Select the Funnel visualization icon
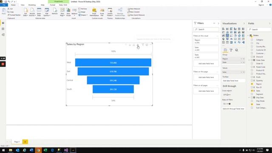Viewport: 272px width, 153px height. click(x=227, y=36)
